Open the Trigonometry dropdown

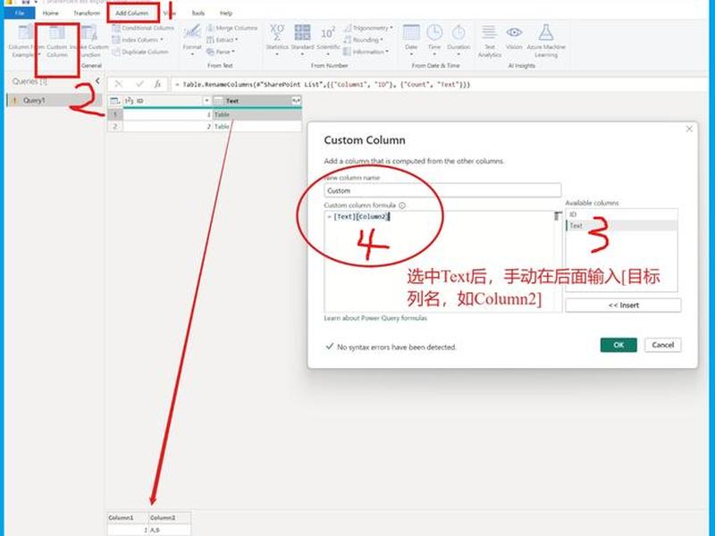368,28
